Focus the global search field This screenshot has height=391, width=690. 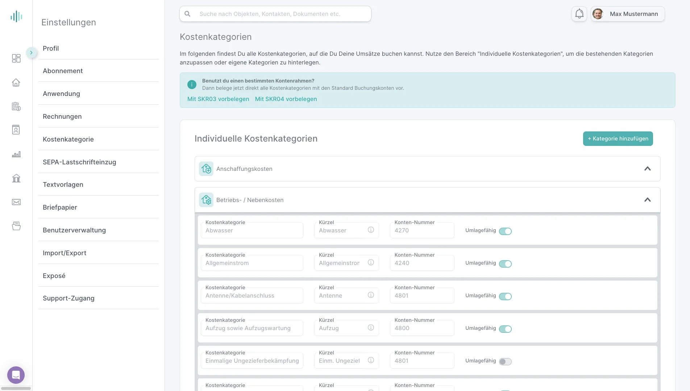tap(275, 14)
